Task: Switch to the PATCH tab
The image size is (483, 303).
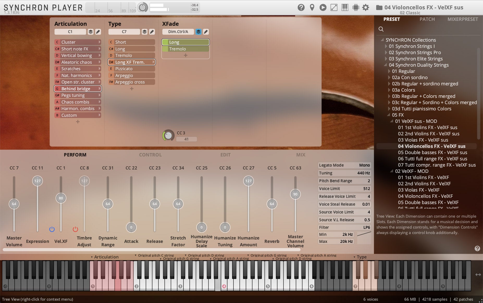Action: tap(427, 19)
